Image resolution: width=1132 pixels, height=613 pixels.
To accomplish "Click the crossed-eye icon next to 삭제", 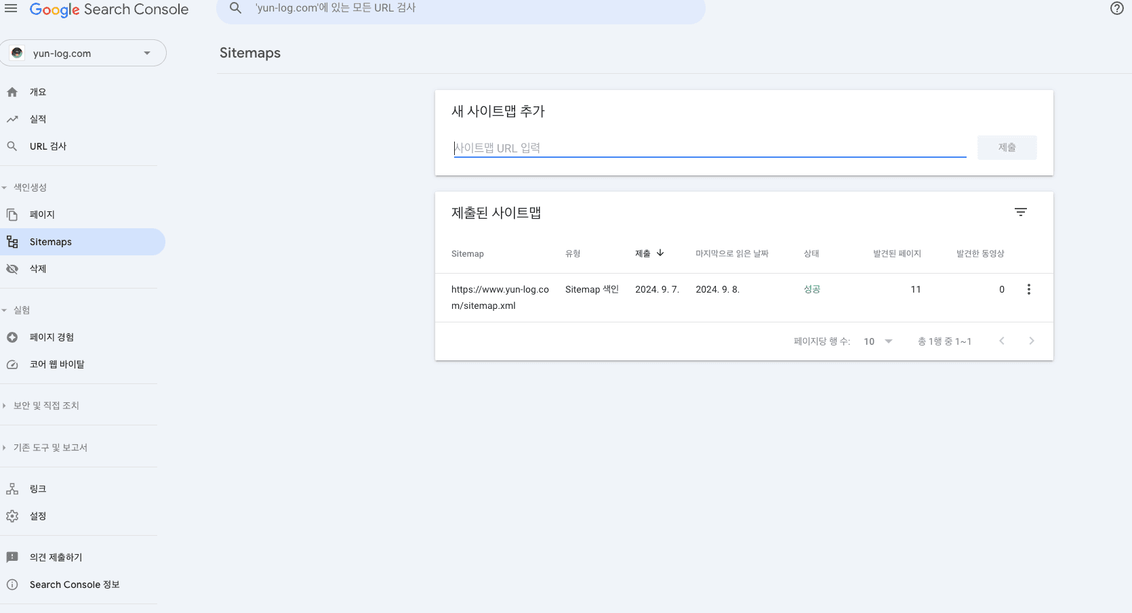I will pos(12,269).
